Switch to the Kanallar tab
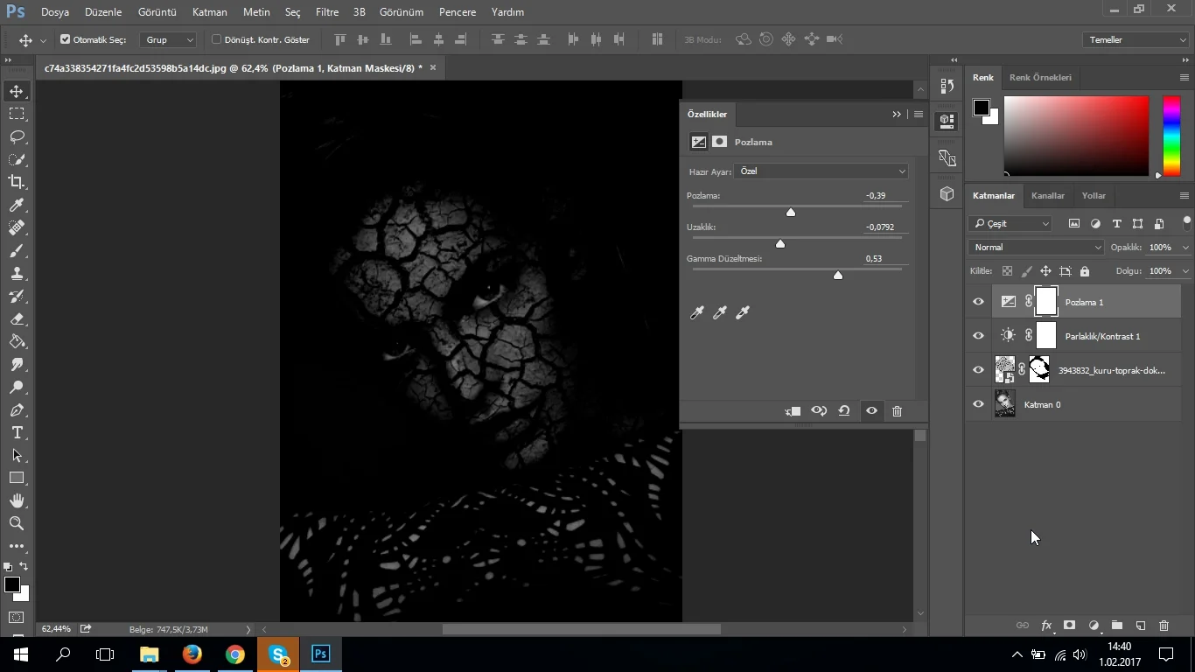 pyautogui.click(x=1048, y=196)
